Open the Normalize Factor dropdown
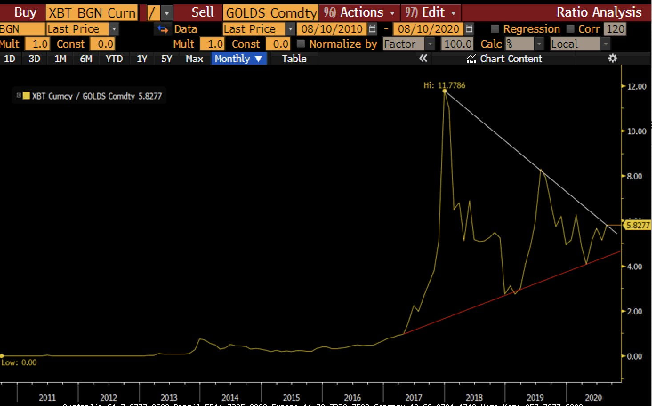 pyautogui.click(x=430, y=44)
